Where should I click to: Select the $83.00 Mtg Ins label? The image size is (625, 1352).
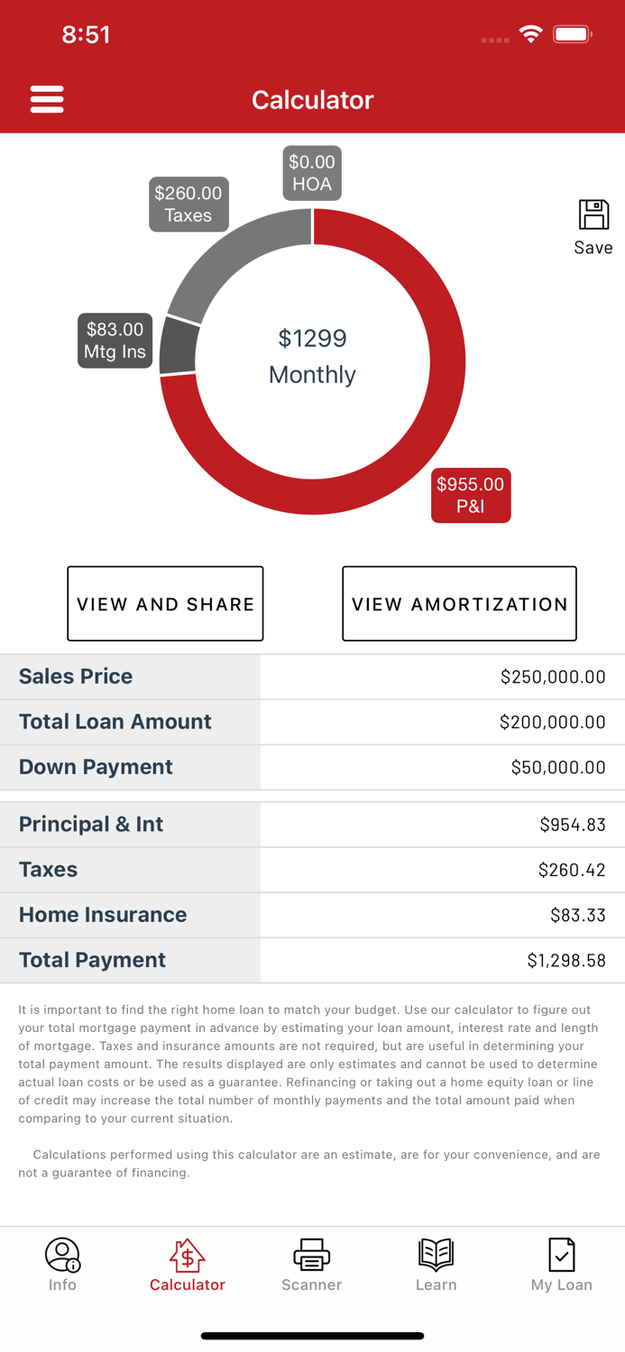115,341
